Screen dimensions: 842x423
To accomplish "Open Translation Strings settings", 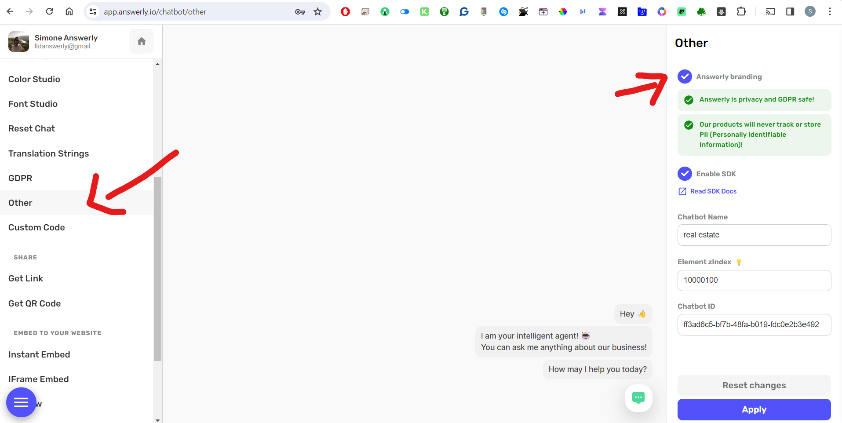I will [x=48, y=153].
